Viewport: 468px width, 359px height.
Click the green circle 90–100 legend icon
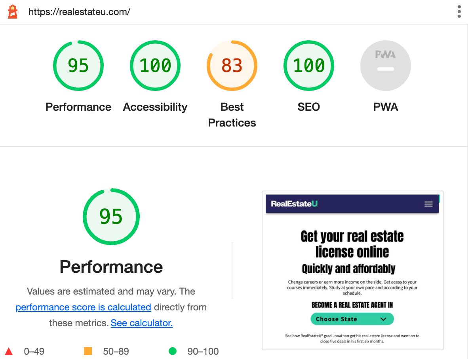[173, 351]
